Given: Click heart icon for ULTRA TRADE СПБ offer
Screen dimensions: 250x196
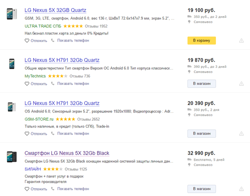Looking at the screenshot, I should [27, 41].
